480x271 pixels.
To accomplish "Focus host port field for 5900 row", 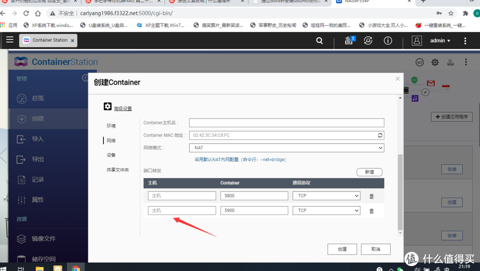I will (x=182, y=210).
